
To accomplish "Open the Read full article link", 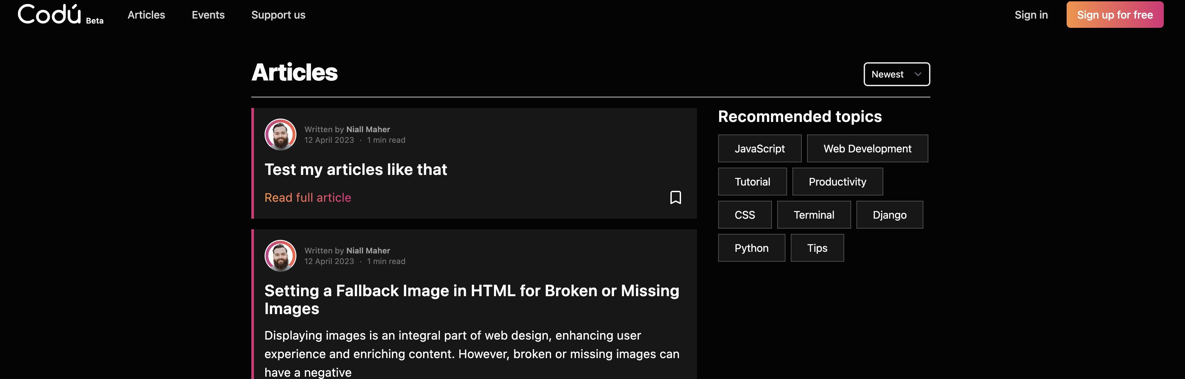I will click(x=307, y=197).
